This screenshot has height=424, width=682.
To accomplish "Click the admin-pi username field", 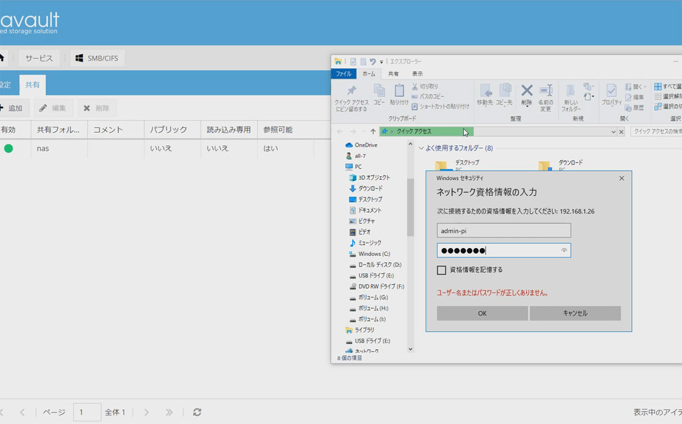I will click(x=504, y=231).
